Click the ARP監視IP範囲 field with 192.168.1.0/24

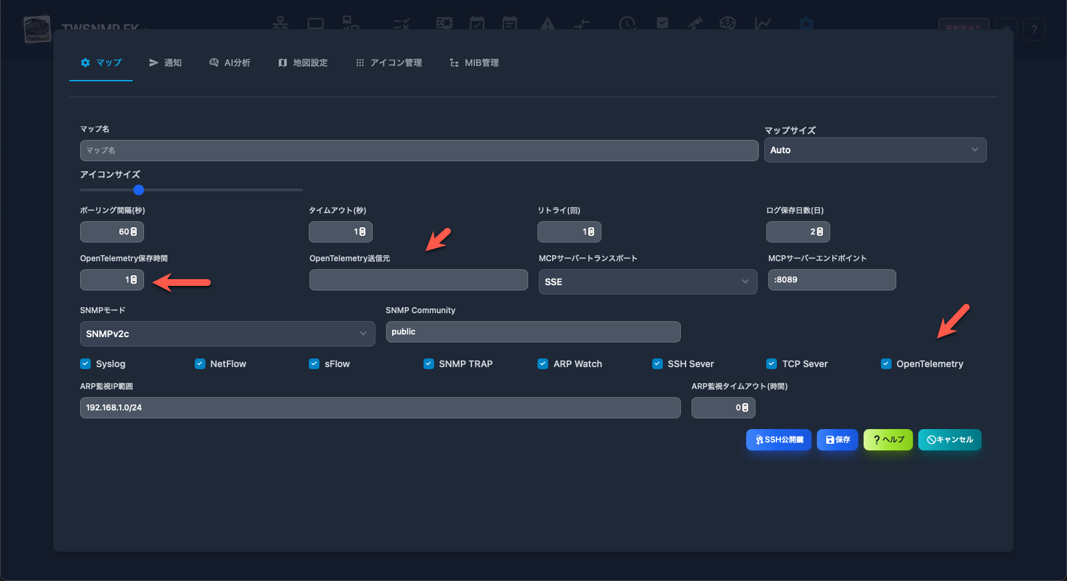380,408
